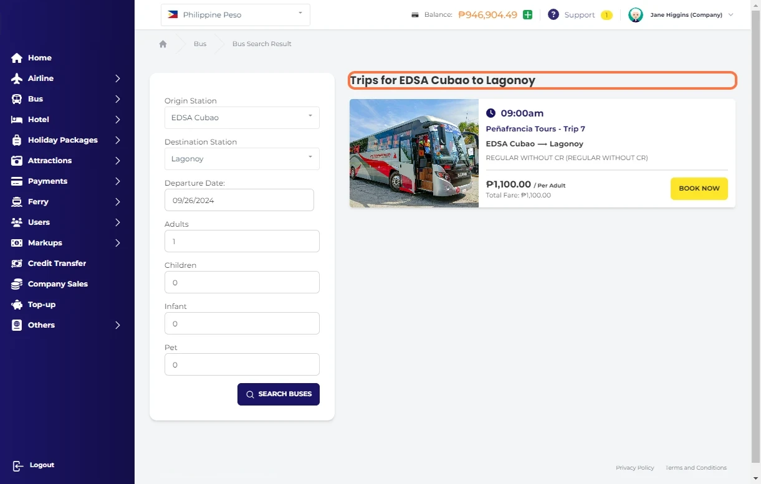Screen dimensions: 761x484
Task: Click the green add balance plus icon
Action: pyautogui.click(x=527, y=15)
